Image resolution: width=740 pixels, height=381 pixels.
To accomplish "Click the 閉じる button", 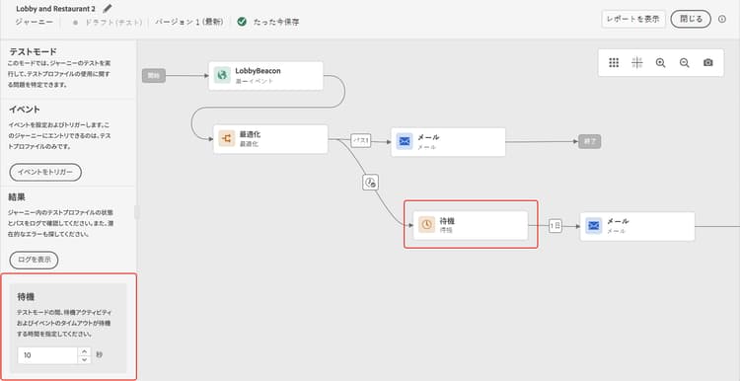I will point(691,20).
